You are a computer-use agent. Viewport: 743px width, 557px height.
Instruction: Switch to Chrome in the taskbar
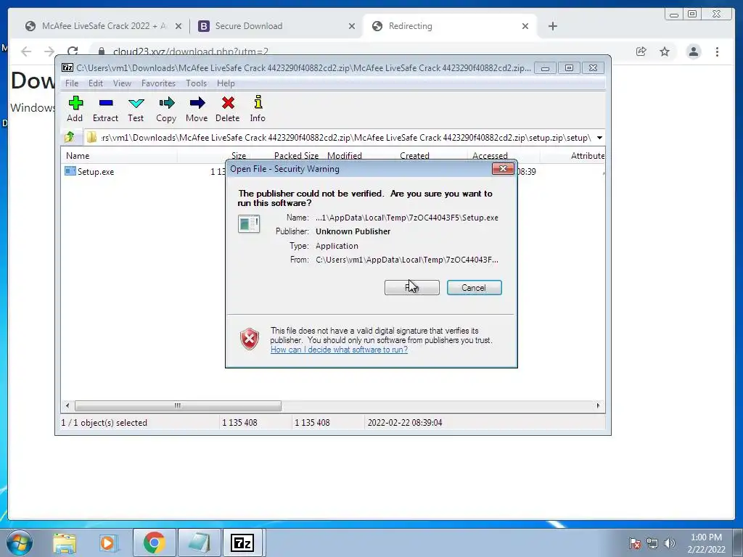[x=155, y=543]
